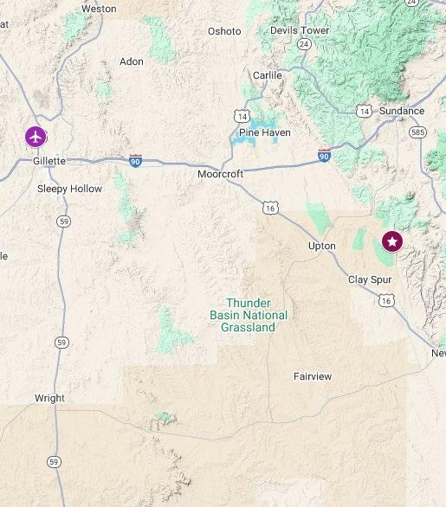Select the Moorcroft town label
This screenshot has height=507, width=446.
tap(221, 174)
